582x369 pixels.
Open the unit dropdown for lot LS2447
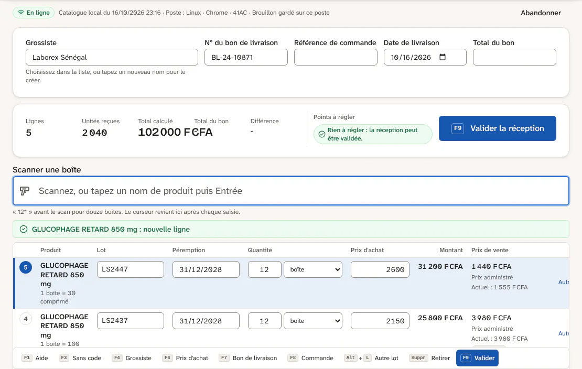tap(313, 269)
